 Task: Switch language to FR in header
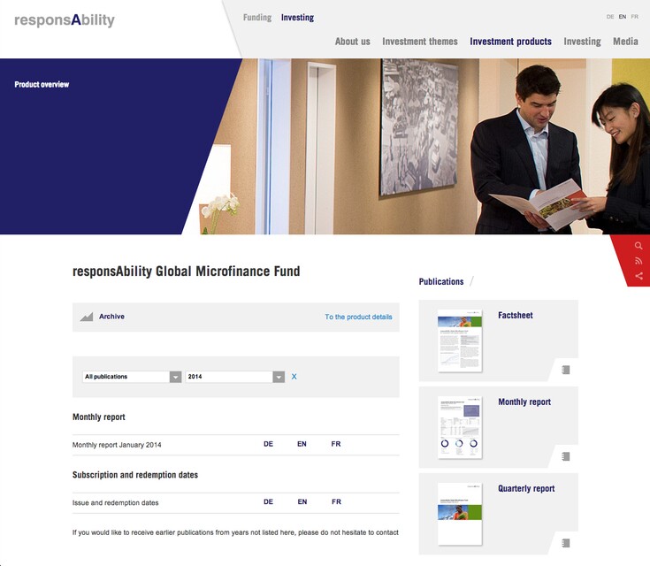pyautogui.click(x=635, y=17)
